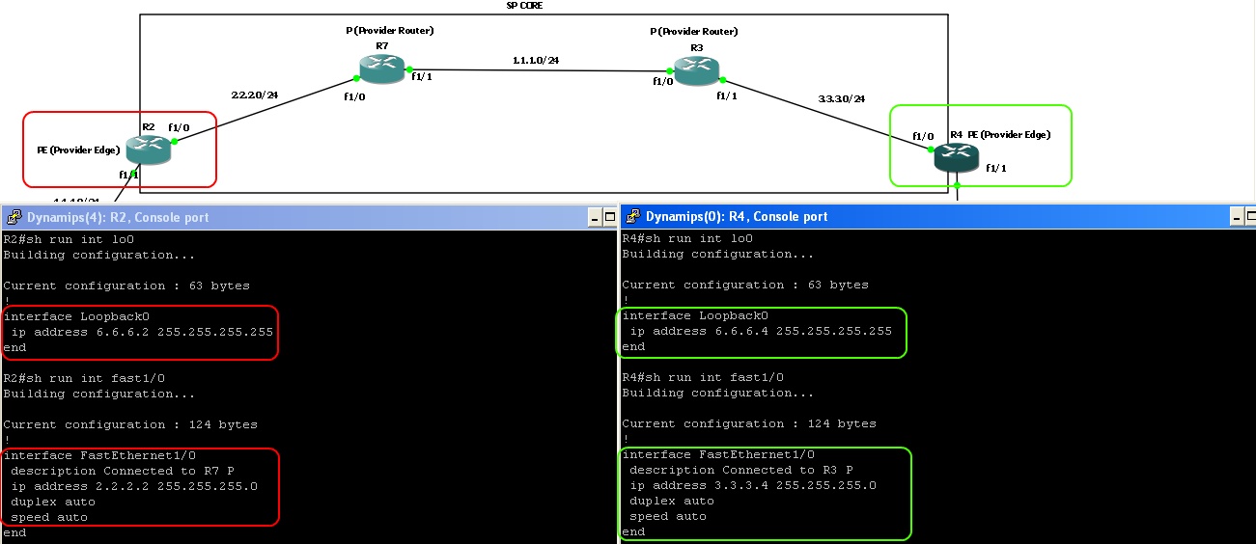
Task: Click 'ip address 6.6.6.2' line in R2 console
Action: pos(142,332)
